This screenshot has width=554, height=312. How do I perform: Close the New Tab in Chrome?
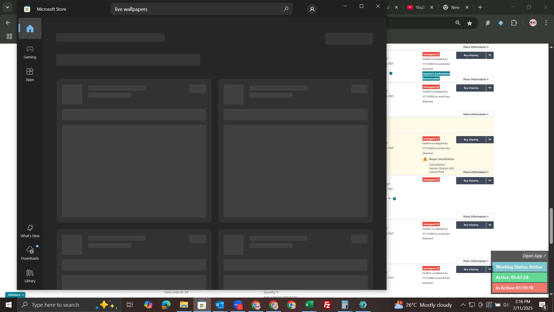click(x=467, y=7)
